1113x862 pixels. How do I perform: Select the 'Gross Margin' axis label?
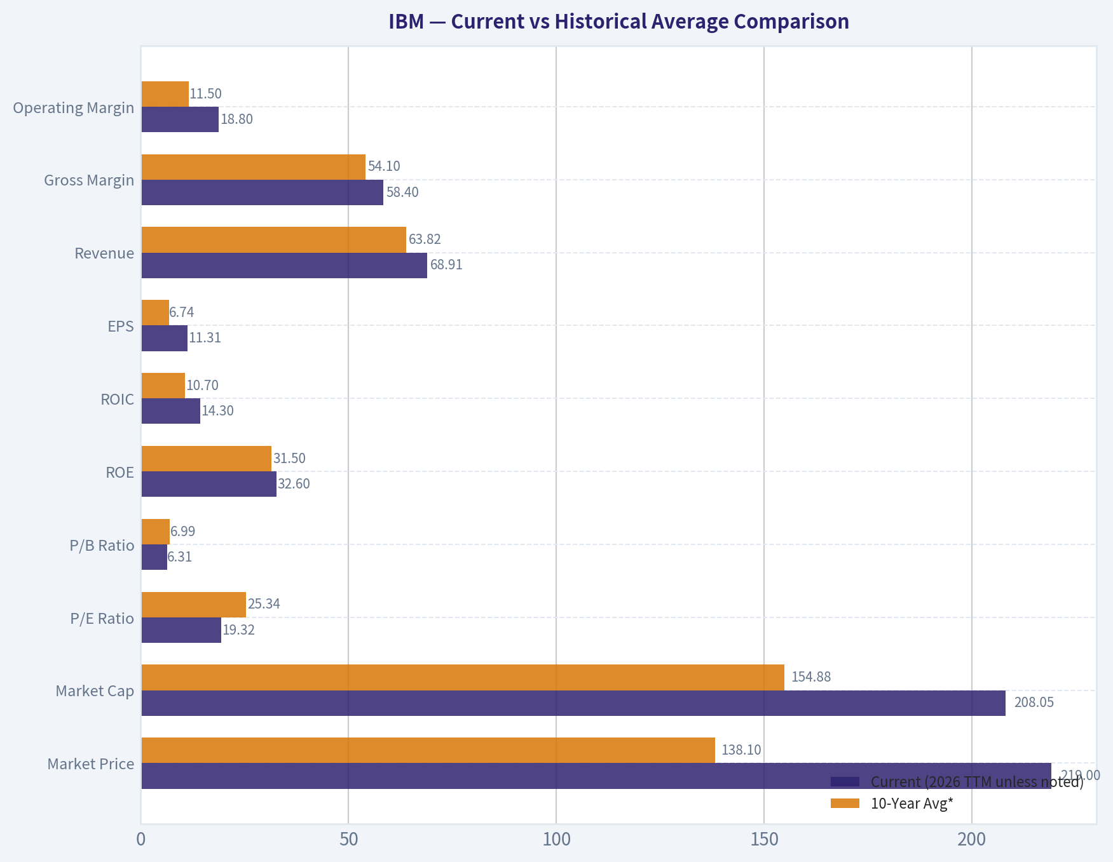[x=89, y=180]
